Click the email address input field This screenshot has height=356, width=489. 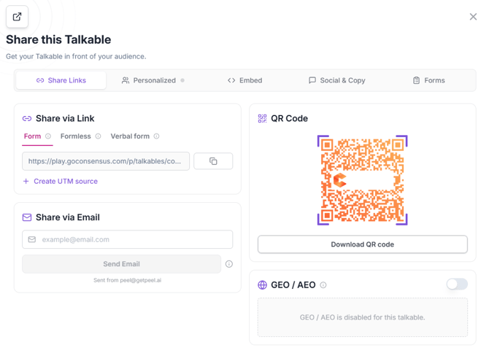tap(127, 239)
